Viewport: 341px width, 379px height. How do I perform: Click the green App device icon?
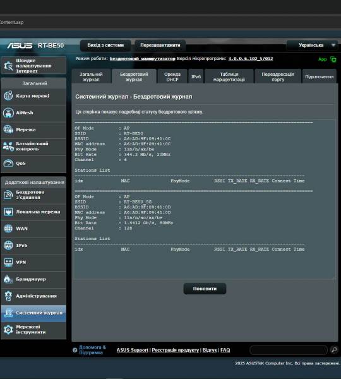tap(333, 59)
